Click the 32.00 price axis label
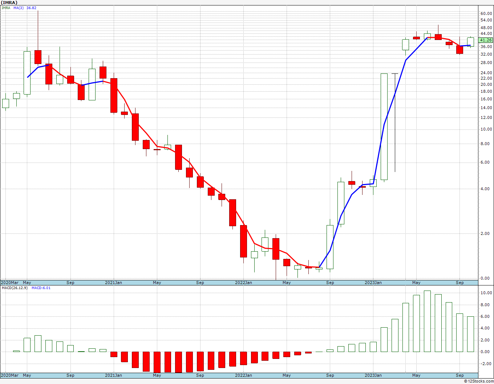The width and height of the screenshot is (494, 384). [x=486, y=54]
